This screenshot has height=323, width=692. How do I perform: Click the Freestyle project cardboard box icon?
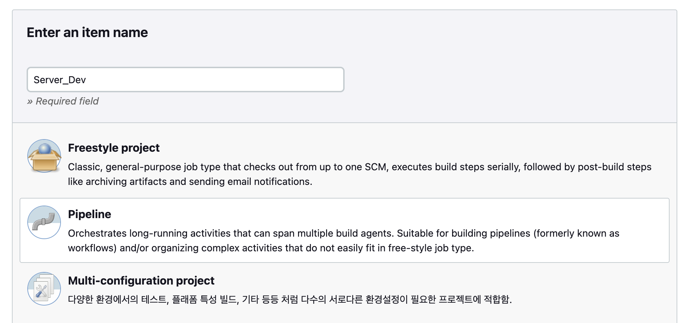coord(44,156)
